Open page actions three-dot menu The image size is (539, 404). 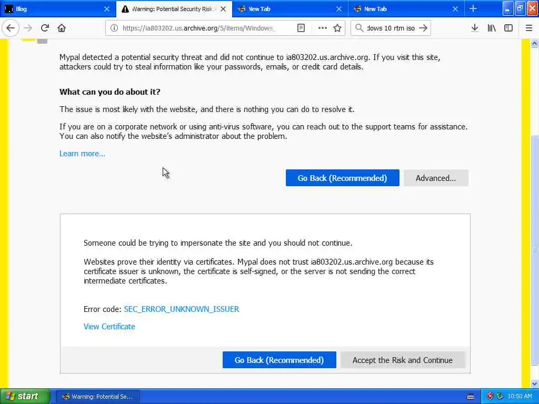322,28
